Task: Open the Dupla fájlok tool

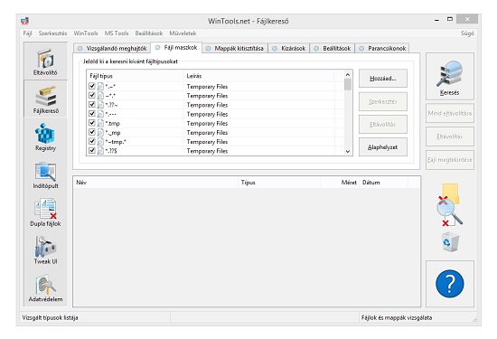Action: [x=45, y=212]
